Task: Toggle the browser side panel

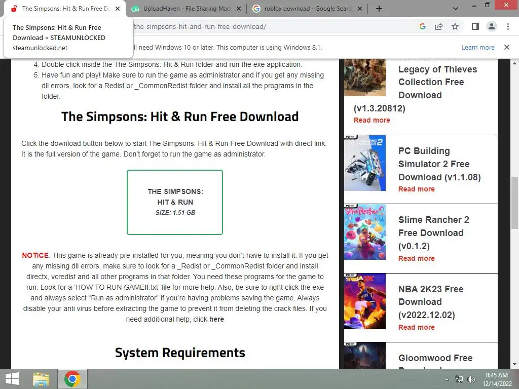Action: coord(475,26)
